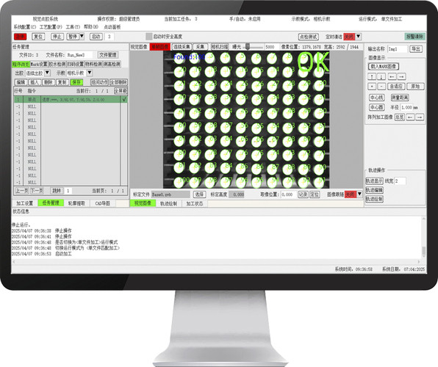Click the red 急停 emergency stop button
The image size is (438, 367).
click(x=21, y=37)
